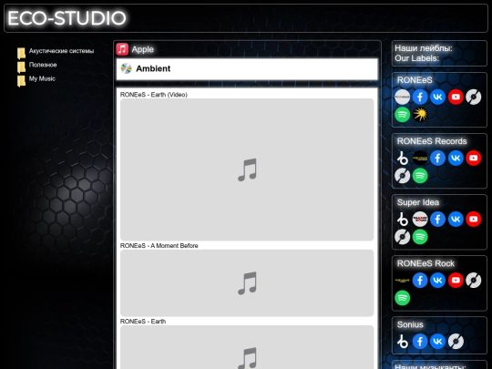Open Super Idea Beatport icon
Image resolution: width=492 pixels, height=369 pixels.
[x=403, y=219]
